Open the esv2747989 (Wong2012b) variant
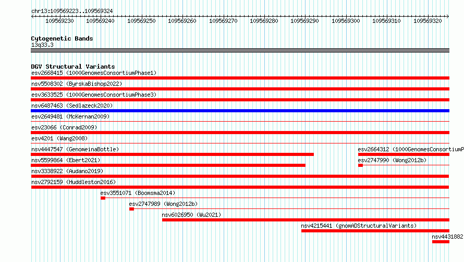Viewport: 464px width, 262px height. coord(163,204)
